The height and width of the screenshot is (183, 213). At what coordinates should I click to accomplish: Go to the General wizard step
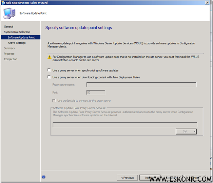tap(8, 27)
